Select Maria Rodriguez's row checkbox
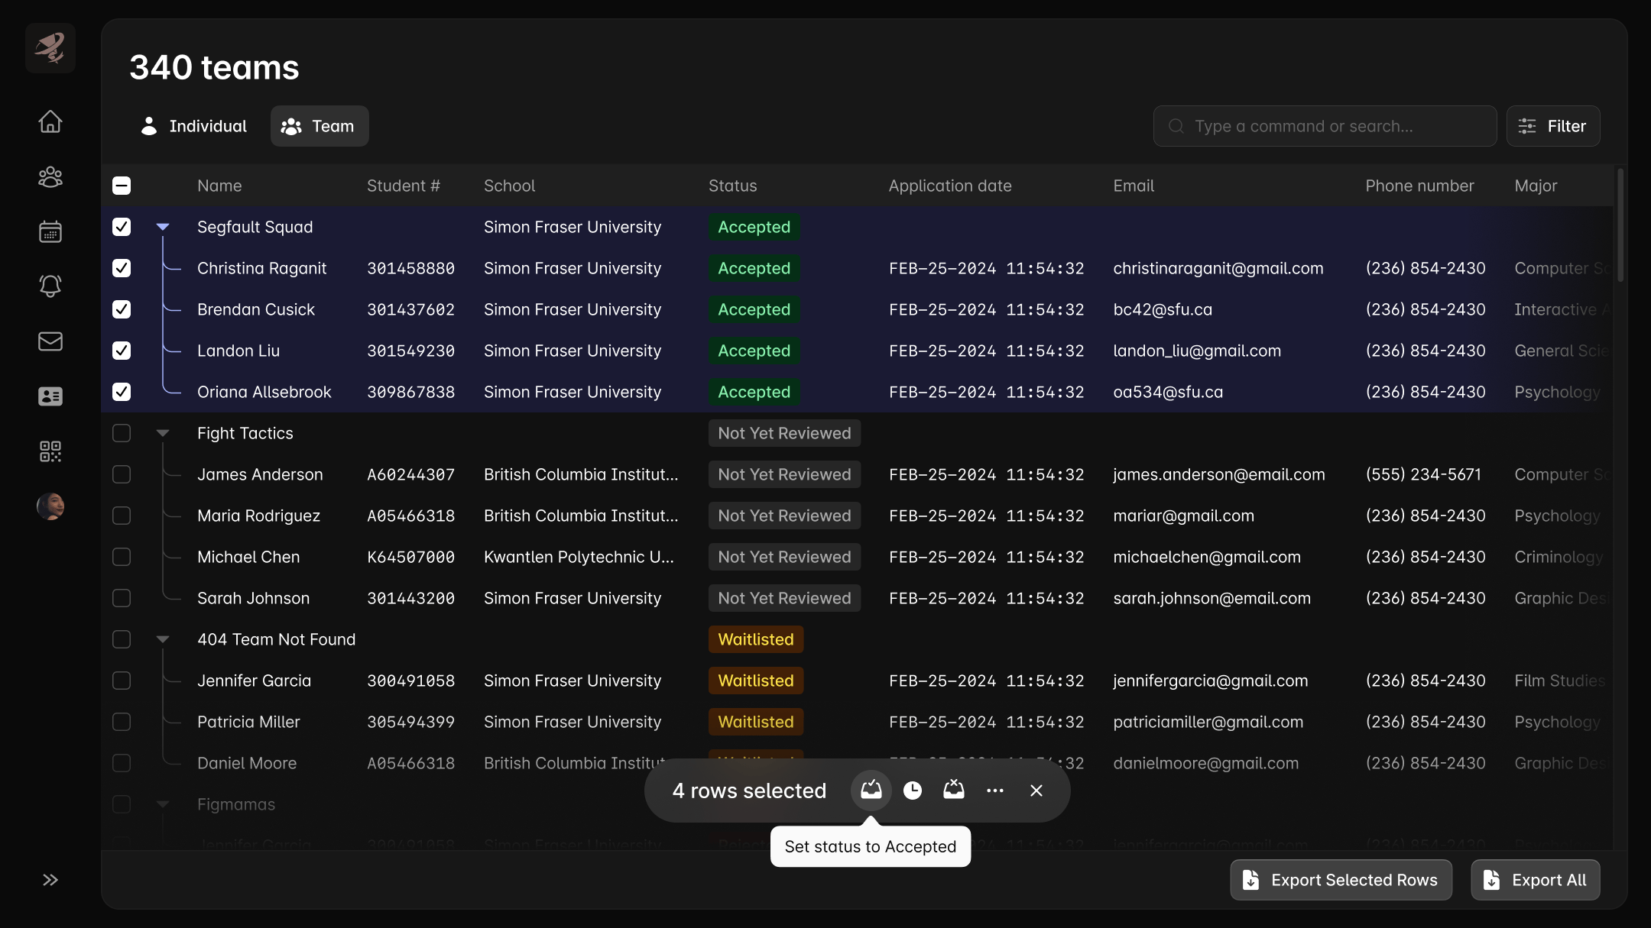The height and width of the screenshot is (928, 1651). pyautogui.click(x=122, y=516)
